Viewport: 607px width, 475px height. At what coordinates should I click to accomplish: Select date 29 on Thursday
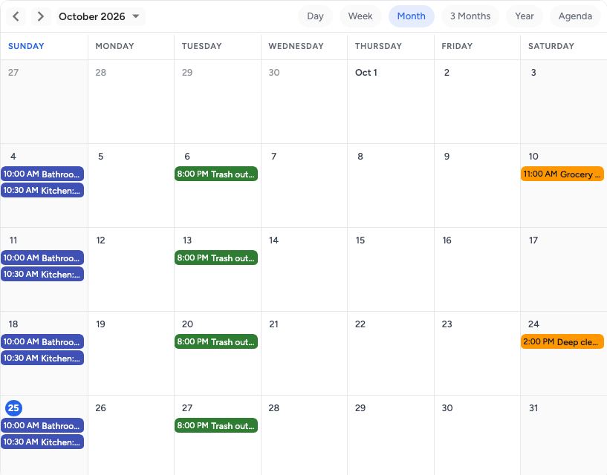coord(360,408)
